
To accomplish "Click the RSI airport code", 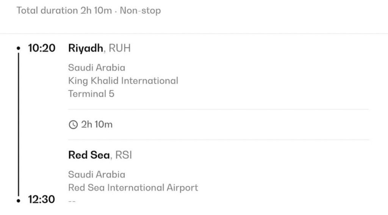I will (x=123, y=155).
